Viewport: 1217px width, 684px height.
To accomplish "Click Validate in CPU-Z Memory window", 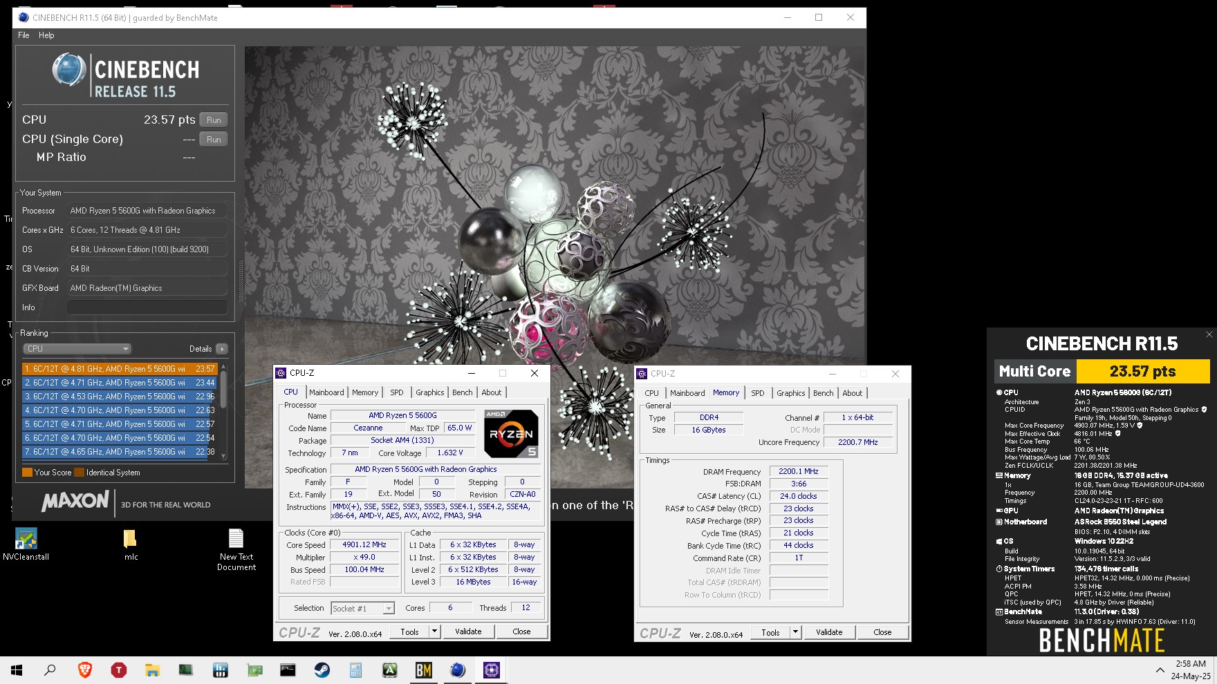I will point(829,632).
